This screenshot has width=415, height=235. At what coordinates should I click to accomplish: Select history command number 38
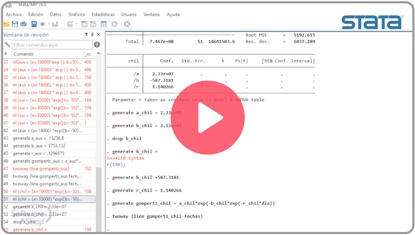tap(49, 100)
